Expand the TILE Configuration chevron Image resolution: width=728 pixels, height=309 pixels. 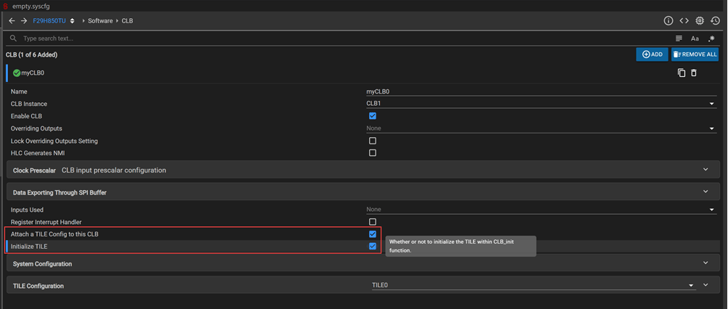click(x=706, y=285)
